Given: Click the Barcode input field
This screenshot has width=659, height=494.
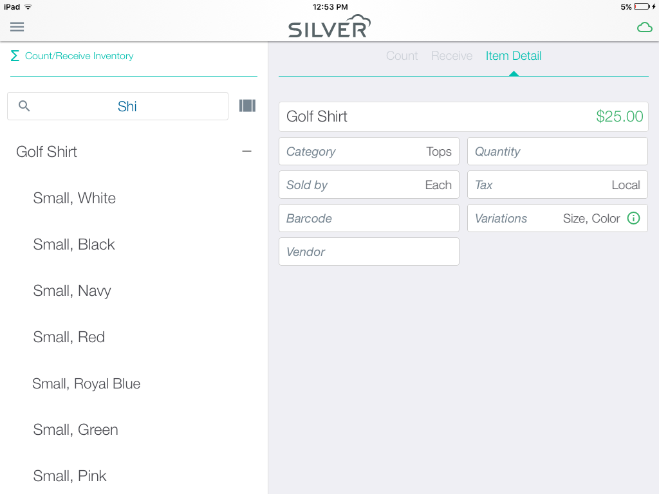Looking at the screenshot, I should (x=369, y=218).
